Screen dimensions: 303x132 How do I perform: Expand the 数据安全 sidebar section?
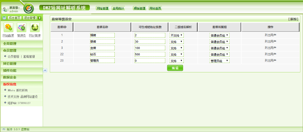point(22,77)
